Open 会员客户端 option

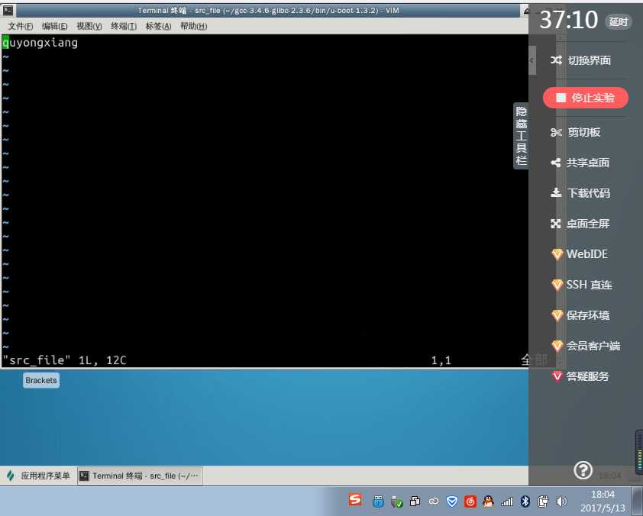click(x=593, y=346)
